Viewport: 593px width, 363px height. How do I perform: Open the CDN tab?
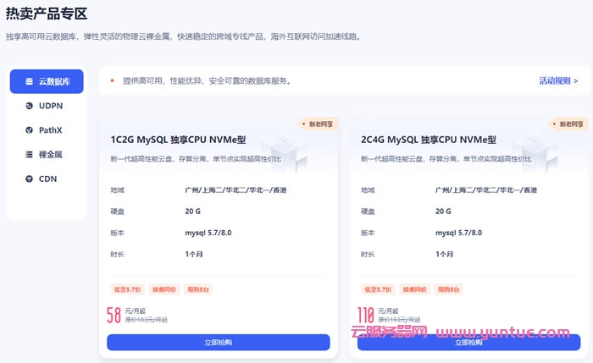click(x=47, y=179)
